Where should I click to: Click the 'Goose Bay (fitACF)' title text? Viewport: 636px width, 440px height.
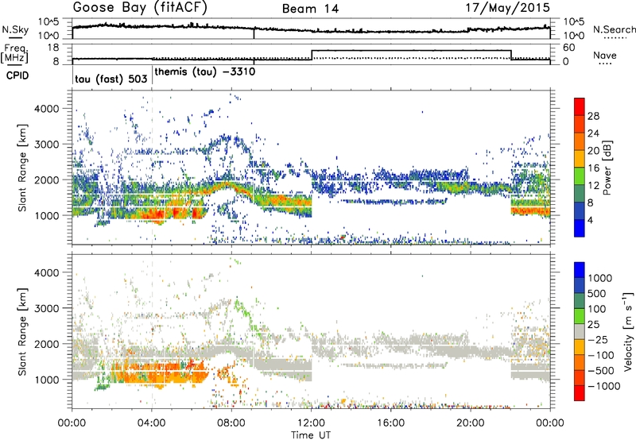tap(140, 8)
